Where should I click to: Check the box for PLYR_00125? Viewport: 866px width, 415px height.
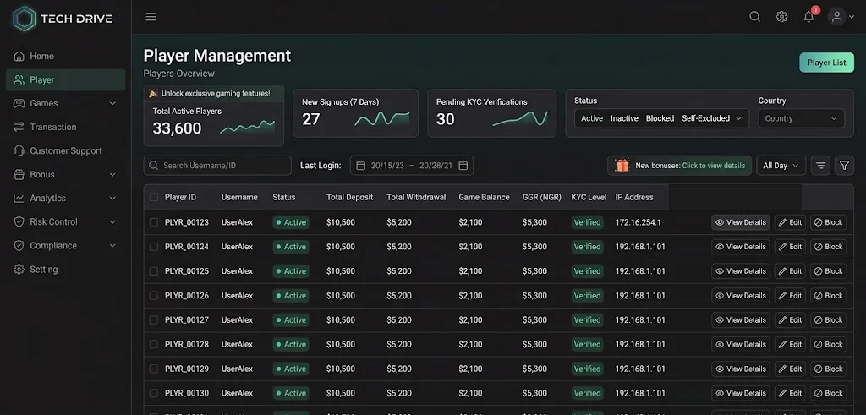click(x=154, y=271)
